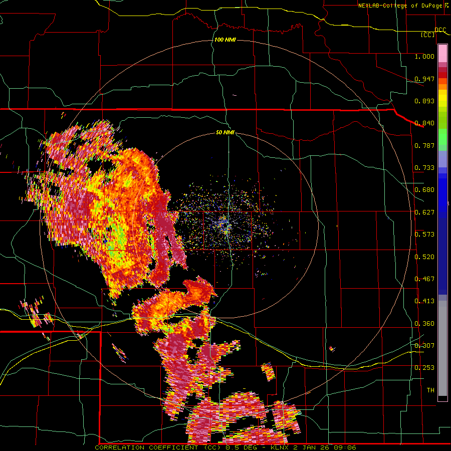Select the 0.627 scale value
Screen dimensions: 451x451
(424, 212)
